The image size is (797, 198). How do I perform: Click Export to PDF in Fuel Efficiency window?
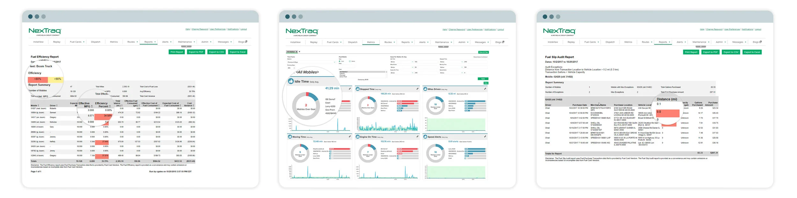(x=196, y=52)
